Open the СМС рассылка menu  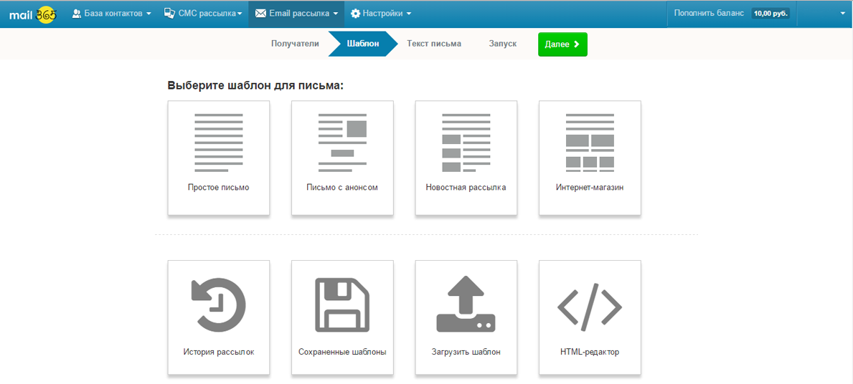coord(202,14)
